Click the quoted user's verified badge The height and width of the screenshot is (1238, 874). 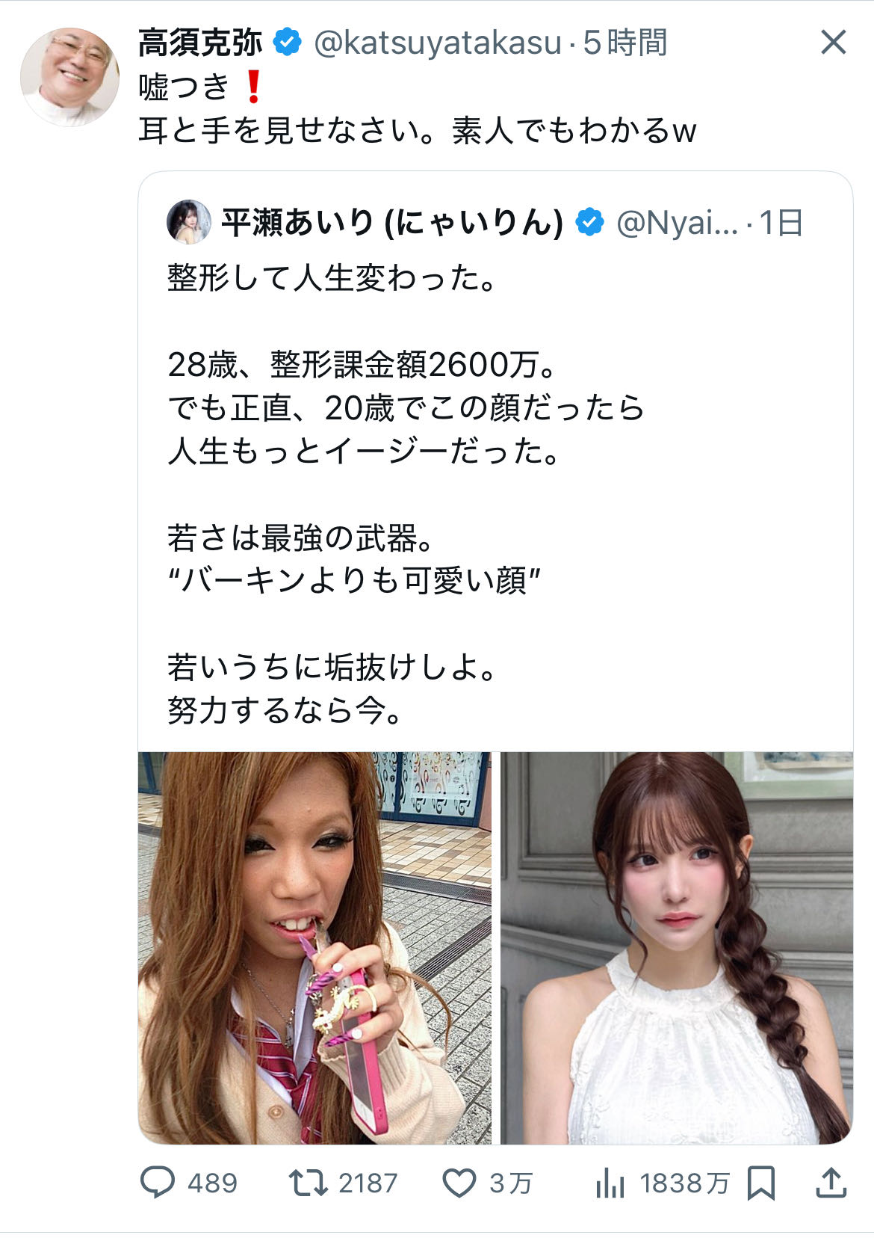coord(589,222)
